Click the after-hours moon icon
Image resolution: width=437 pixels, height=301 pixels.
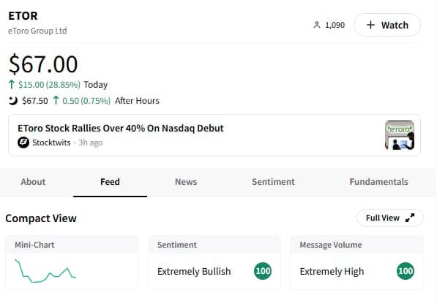13,101
